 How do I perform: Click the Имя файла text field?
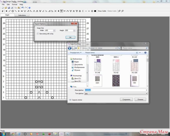(115, 90)
